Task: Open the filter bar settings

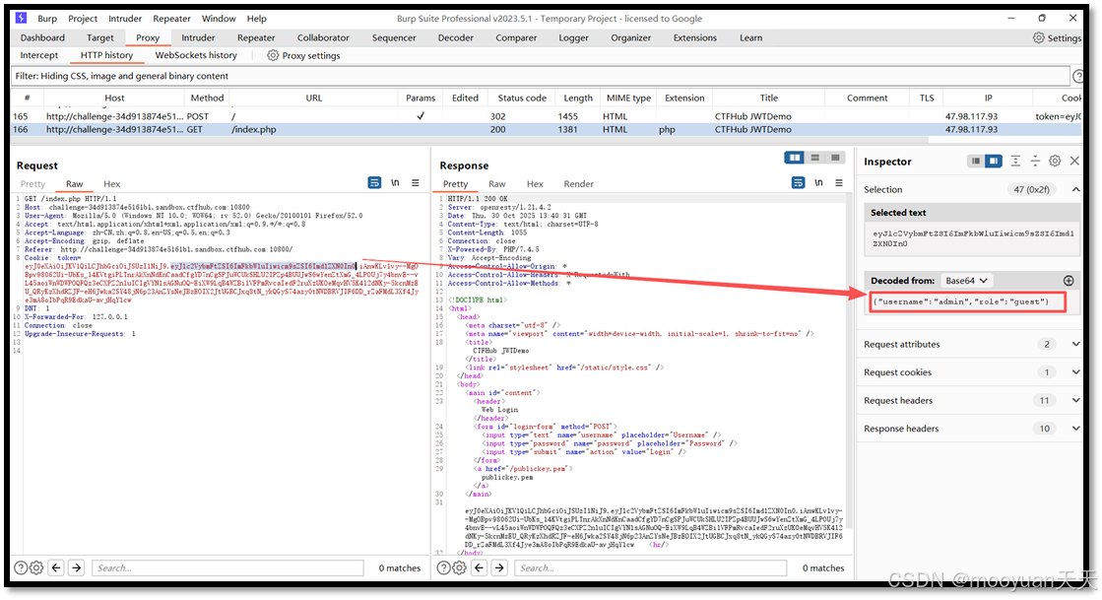Action: click(x=540, y=76)
